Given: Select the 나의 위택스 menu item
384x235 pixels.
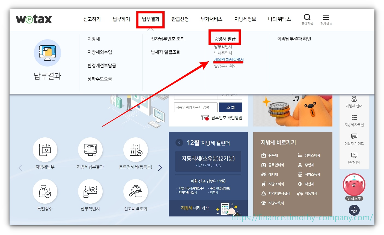Looking at the screenshot, I should click(279, 19).
